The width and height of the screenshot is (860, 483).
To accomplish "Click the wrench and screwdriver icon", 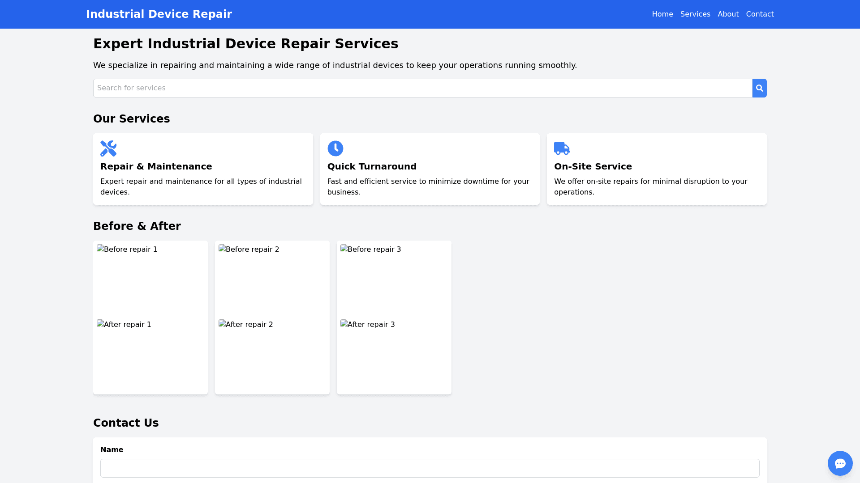I will pyautogui.click(x=108, y=148).
